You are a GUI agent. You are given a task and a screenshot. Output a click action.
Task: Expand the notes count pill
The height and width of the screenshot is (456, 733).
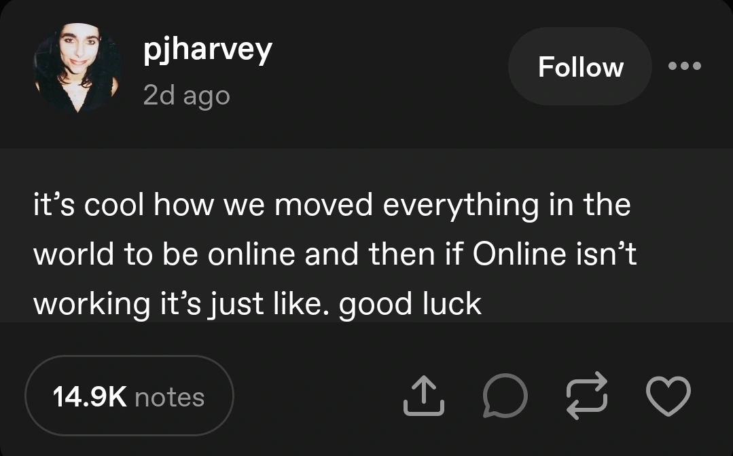[129, 396]
